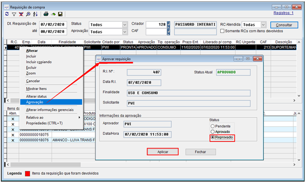Expand the Aprovação filter dropdown
Screen dimensions: 305x182
point(125,32)
